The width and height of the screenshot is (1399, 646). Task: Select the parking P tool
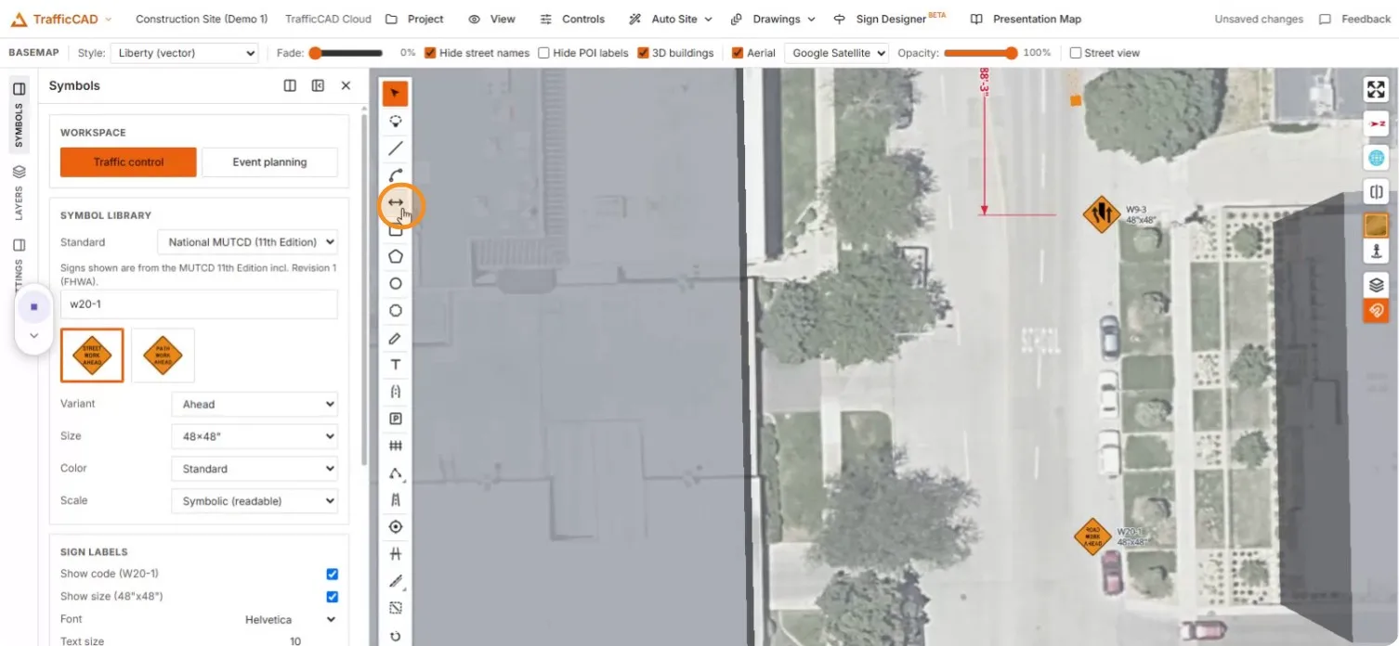(x=396, y=419)
